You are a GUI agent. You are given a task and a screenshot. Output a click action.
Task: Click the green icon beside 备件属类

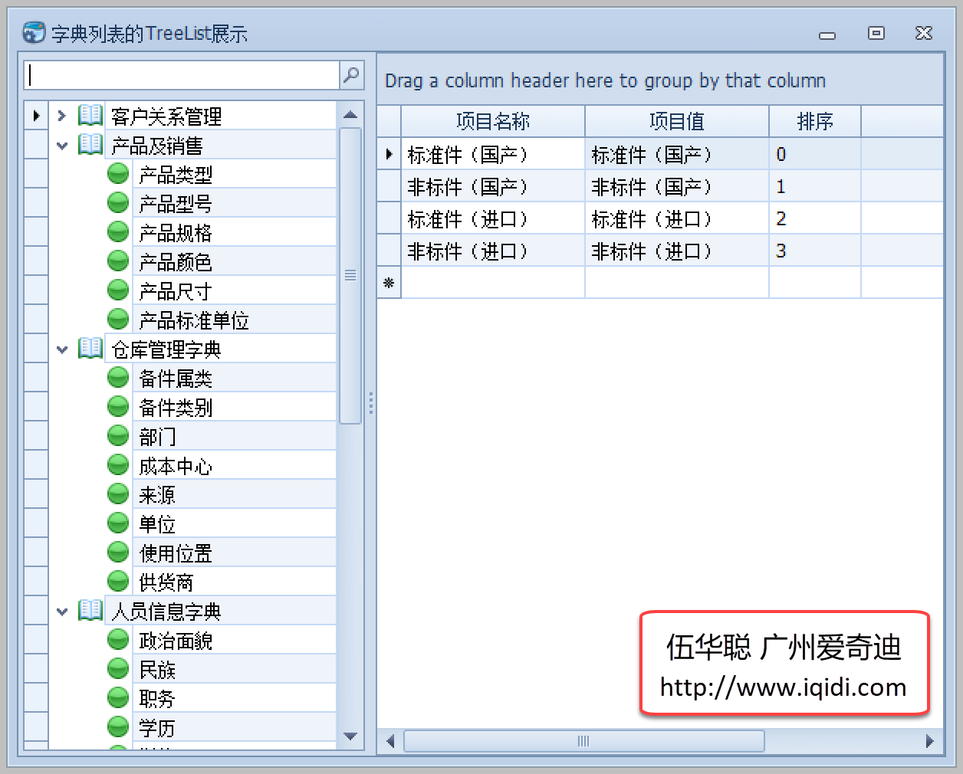[118, 378]
